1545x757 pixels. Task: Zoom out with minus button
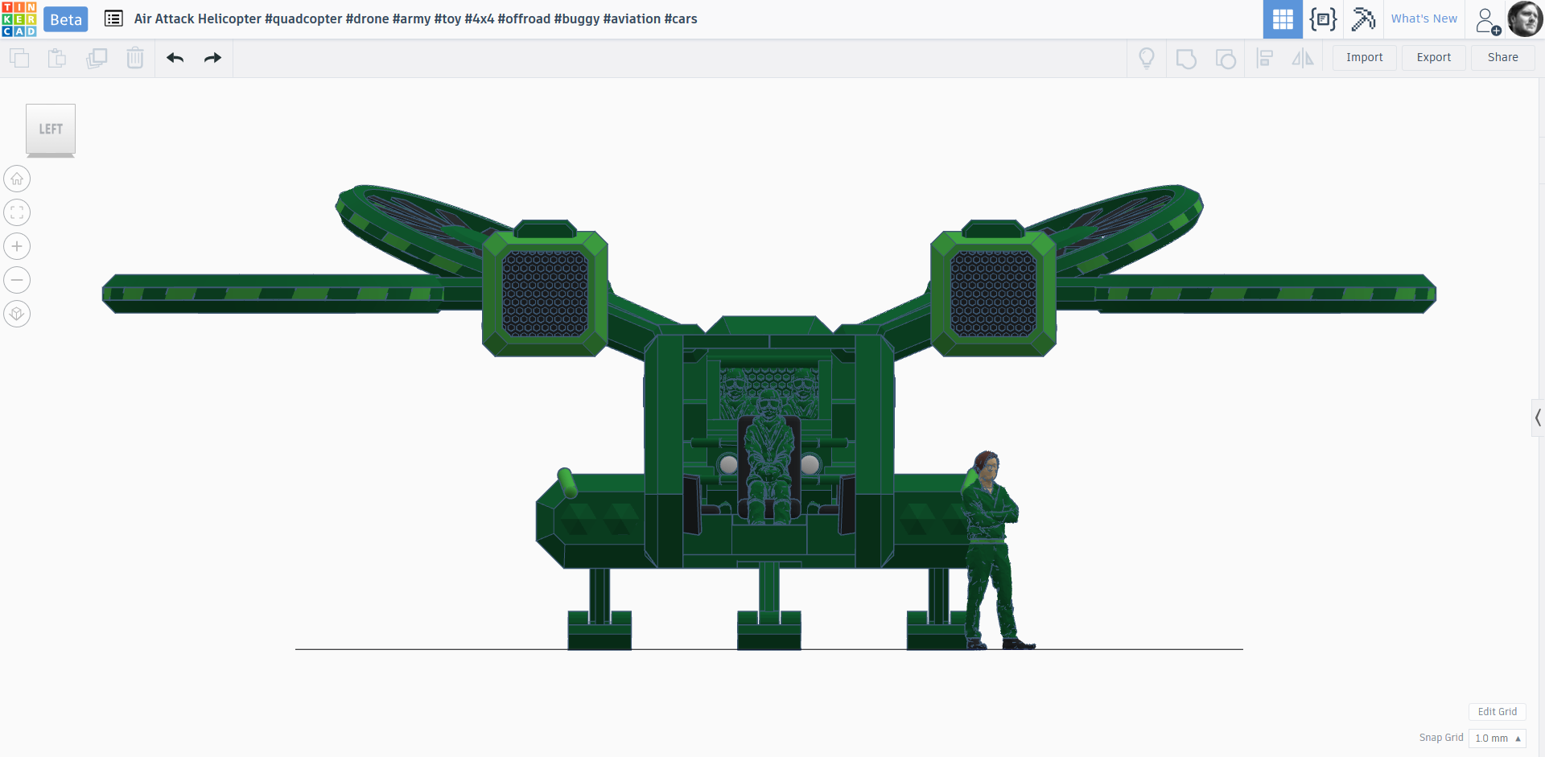[17, 280]
